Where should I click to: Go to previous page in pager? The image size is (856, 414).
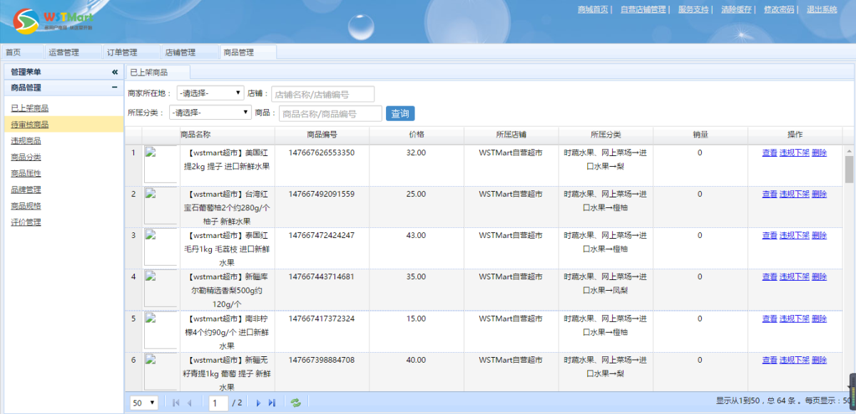(x=190, y=403)
